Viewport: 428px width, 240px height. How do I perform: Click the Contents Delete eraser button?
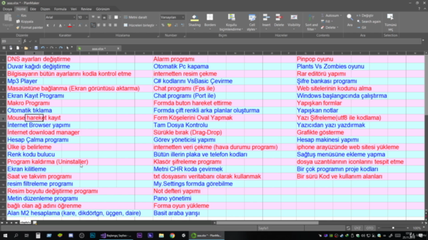330,27
